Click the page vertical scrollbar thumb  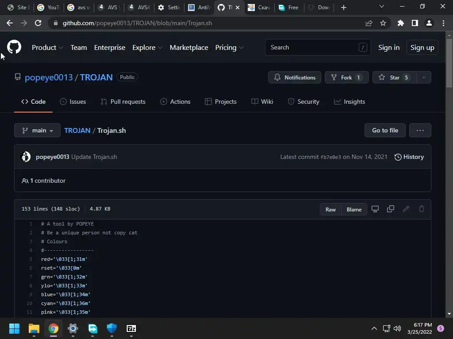coord(449,62)
